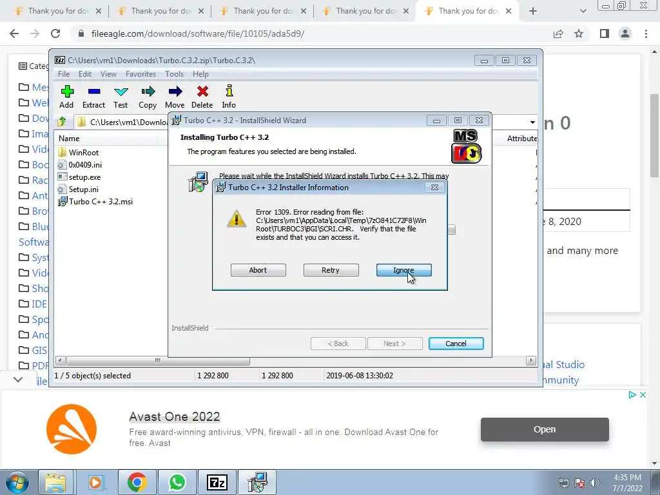660x495 pixels.
Task: Select the WinRoot folder in 7-Zip
Action: tap(83, 152)
